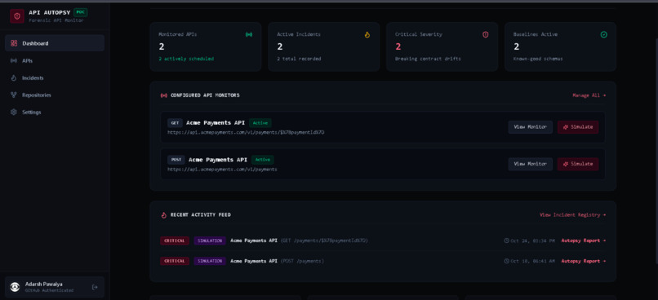Click the APIs broadcast icon in sidebar

pyautogui.click(x=14, y=61)
